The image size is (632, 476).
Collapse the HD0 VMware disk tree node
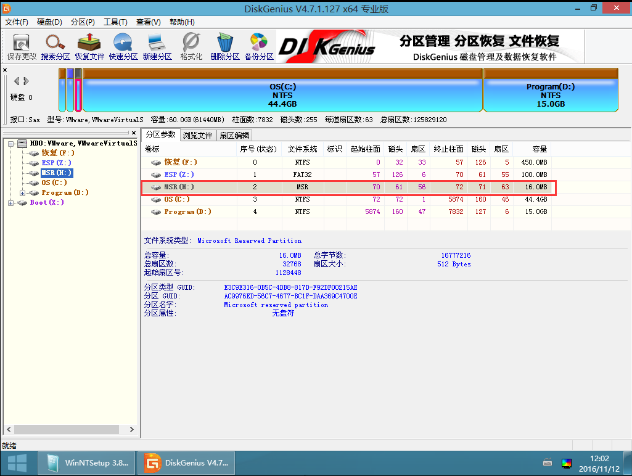tap(11, 144)
